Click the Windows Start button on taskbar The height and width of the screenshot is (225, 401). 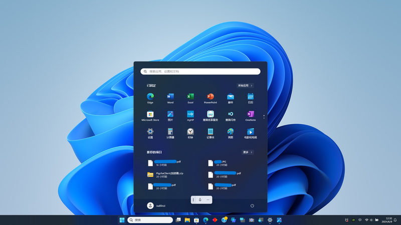(x=122, y=220)
